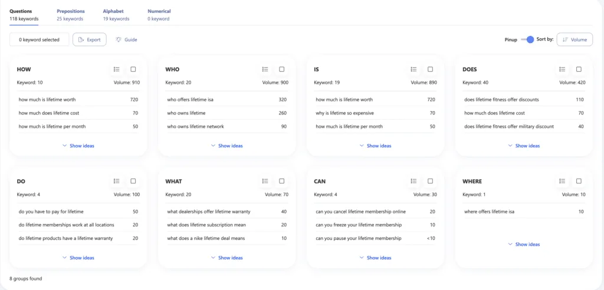Image resolution: width=604 pixels, height=290 pixels.
Task: Click the lightbulb Guide icon
Action: (x=119, y=39)
